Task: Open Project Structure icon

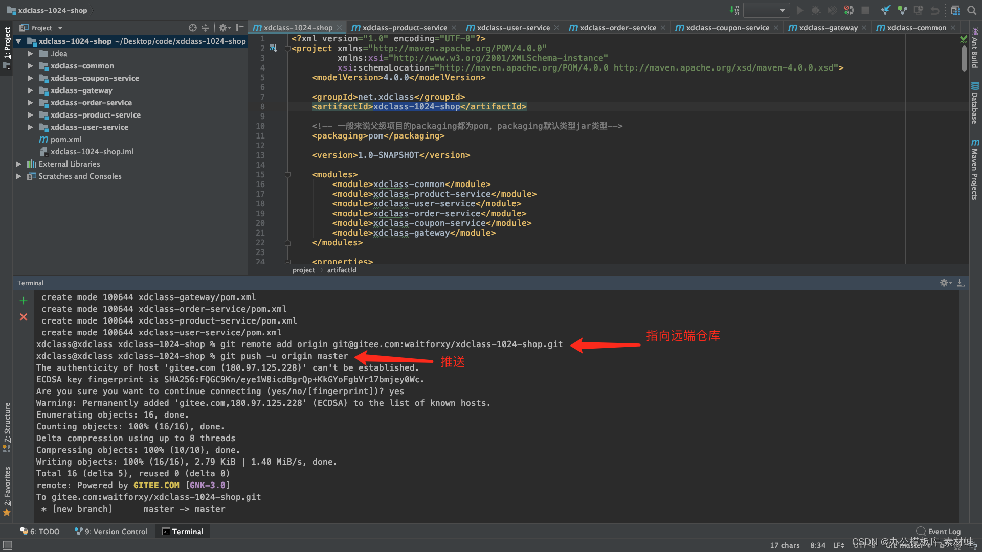Action: click(x=955, y=10)
